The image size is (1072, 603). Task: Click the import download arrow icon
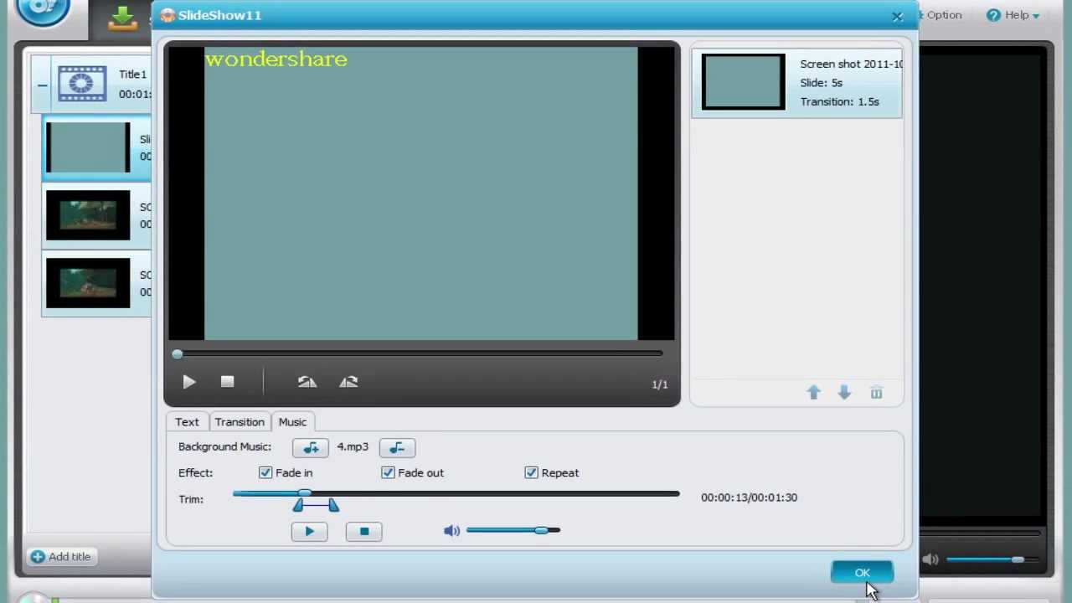(122, 18)
